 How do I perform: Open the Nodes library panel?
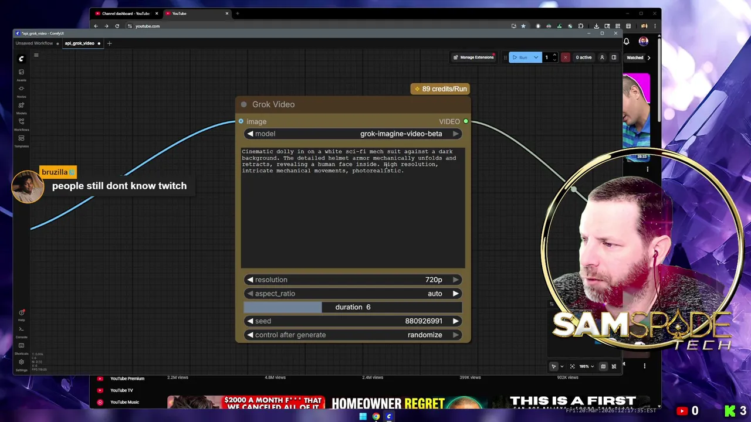(x=21, y=91)
